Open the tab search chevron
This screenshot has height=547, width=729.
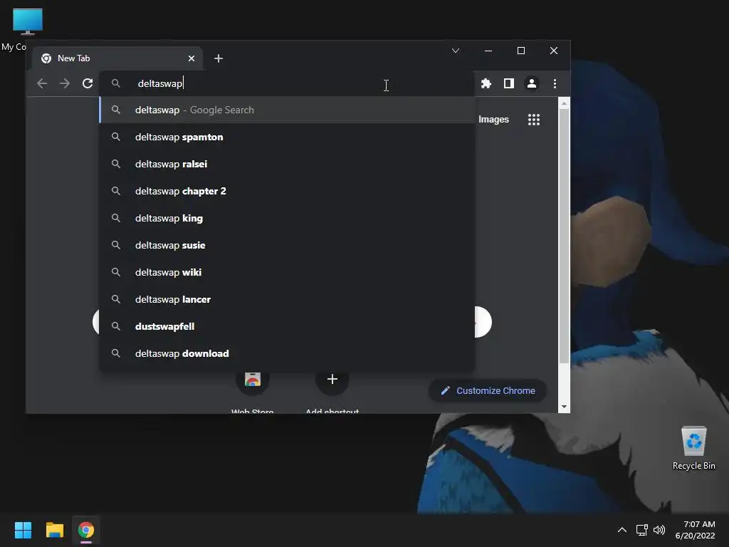tap(456, 51)
